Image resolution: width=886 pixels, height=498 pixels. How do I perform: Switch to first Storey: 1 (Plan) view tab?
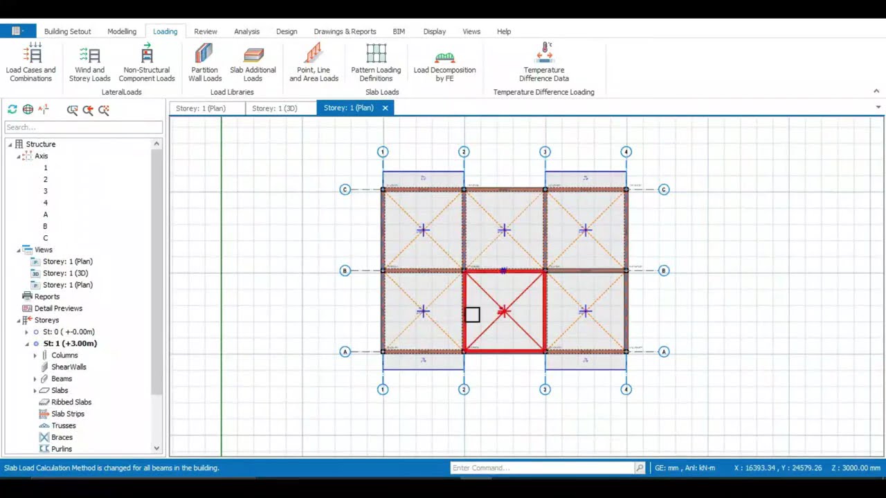point(201,108)
